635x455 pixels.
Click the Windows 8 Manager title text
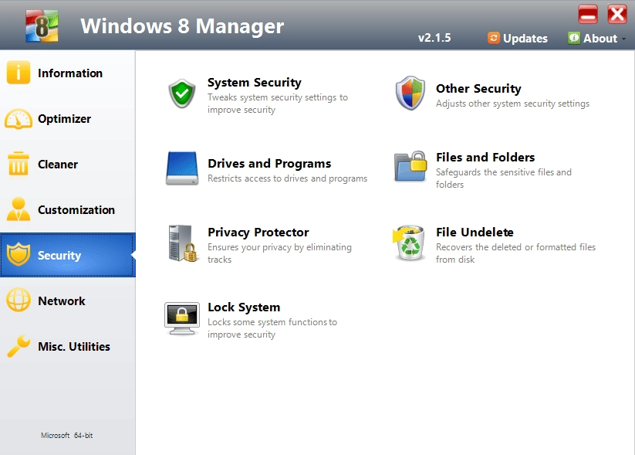[182, 26]
